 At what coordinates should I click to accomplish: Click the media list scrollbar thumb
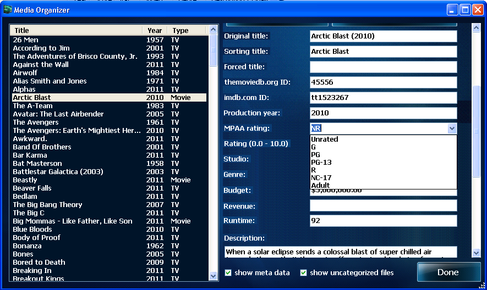pyautogui.click(x=213, y=50)
